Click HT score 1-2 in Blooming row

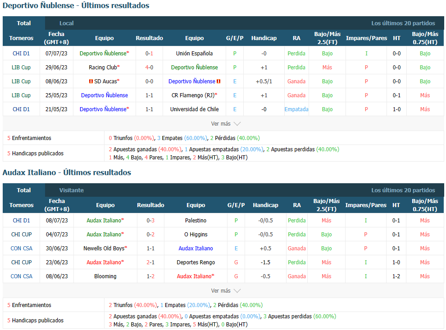tap(396, 276)
